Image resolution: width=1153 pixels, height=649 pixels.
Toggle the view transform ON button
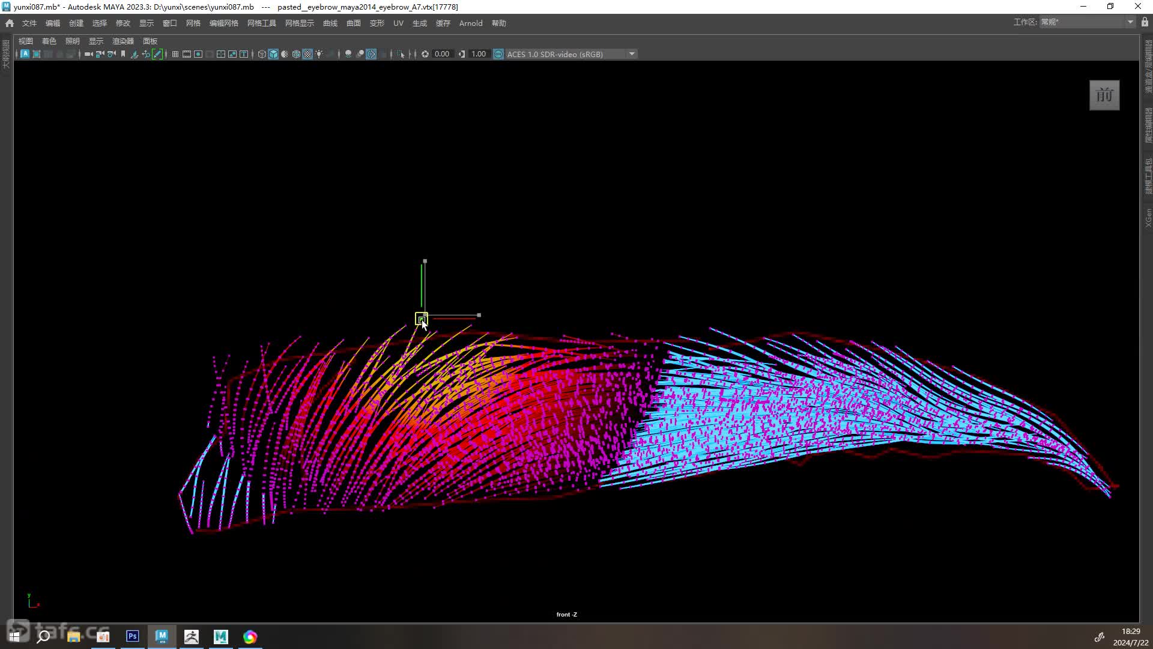pos(498,54)
